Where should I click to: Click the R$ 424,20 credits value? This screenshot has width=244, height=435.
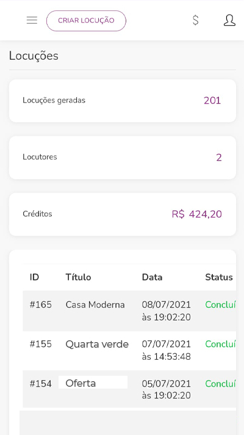[196, 214]
